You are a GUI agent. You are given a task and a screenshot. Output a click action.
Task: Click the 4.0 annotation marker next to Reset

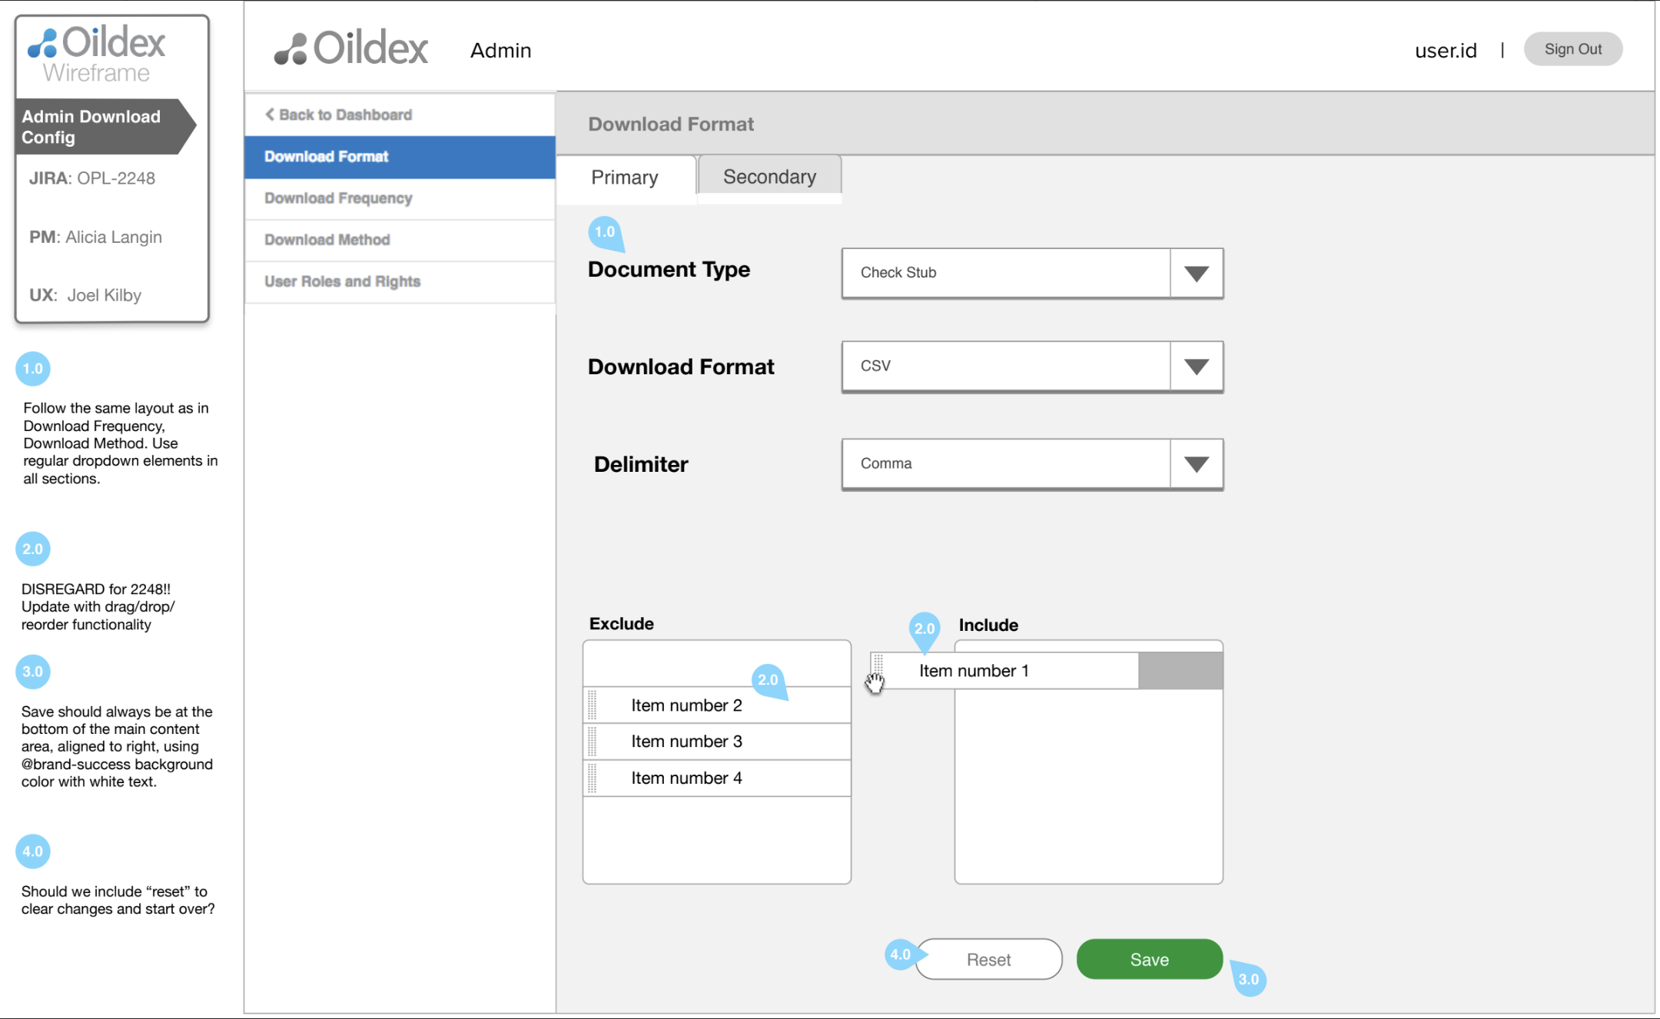click(x=900, y=954)
